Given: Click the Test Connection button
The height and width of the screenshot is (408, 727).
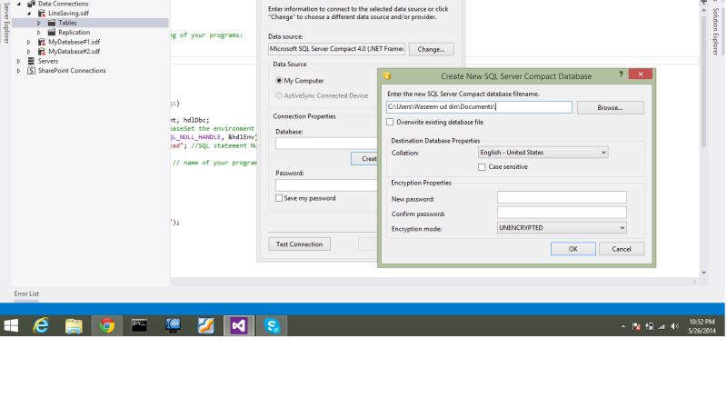Looking at the screenshot, I should (x=299, y=244).
